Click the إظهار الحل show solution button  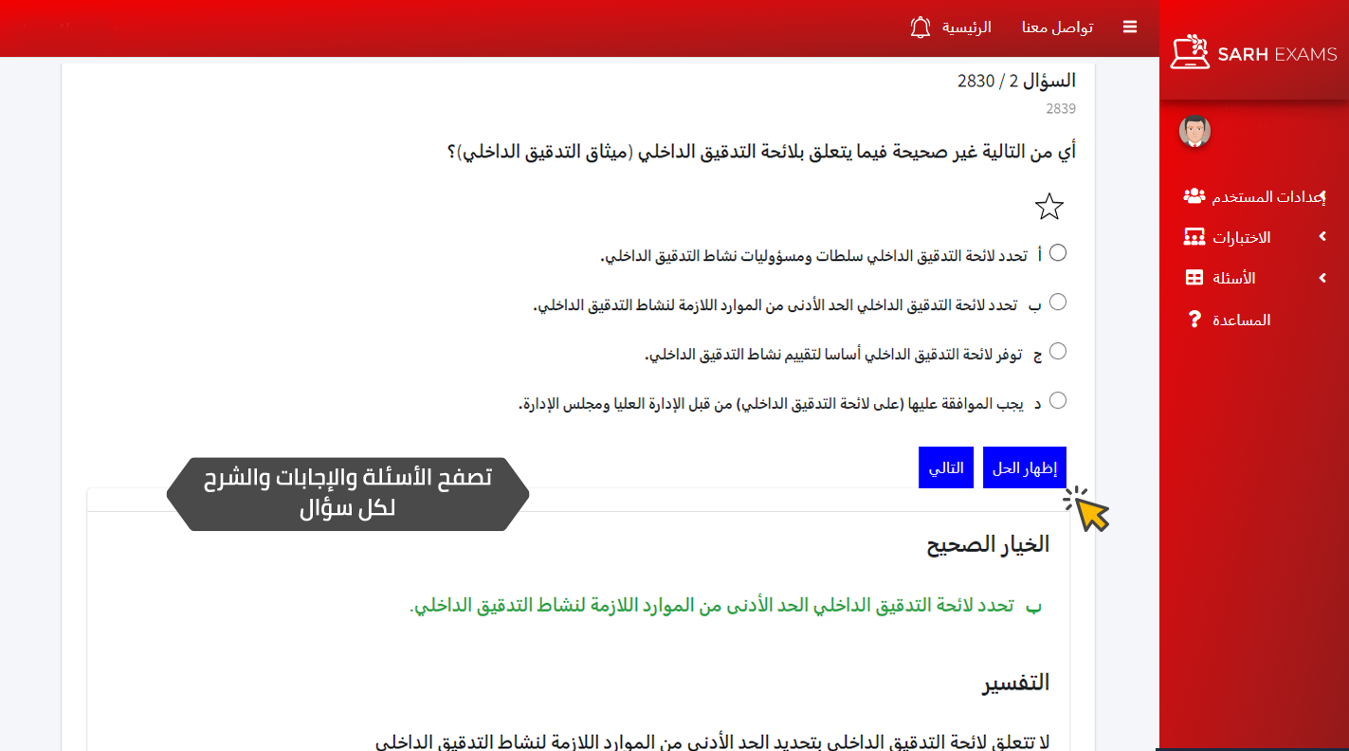1024,467
